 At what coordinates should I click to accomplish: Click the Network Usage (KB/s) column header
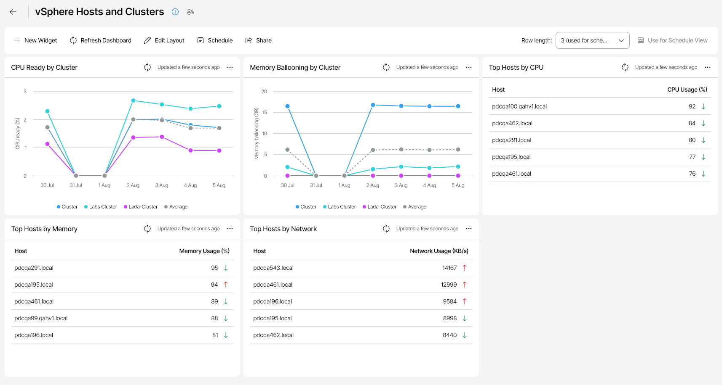tap(439, 251)
